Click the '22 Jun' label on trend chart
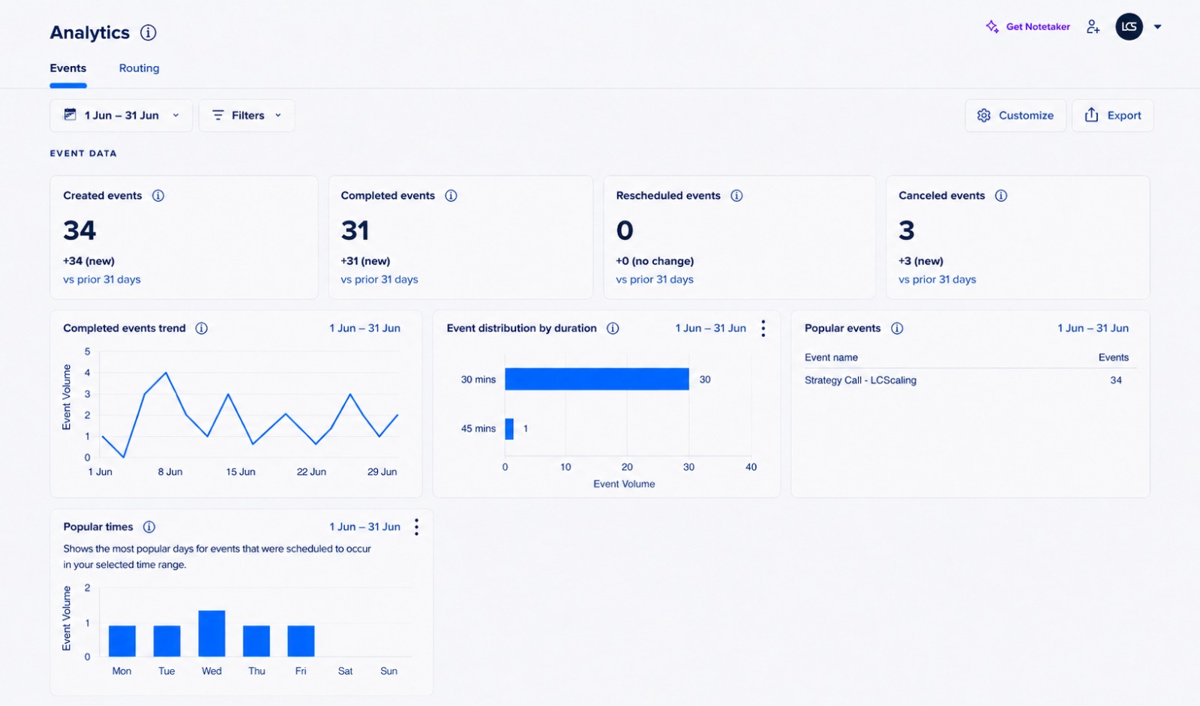Screen dimensions: 1200x706 (x=311, y=472)
